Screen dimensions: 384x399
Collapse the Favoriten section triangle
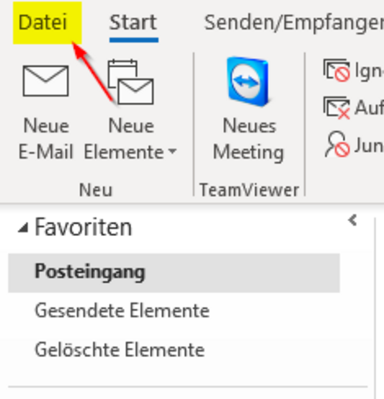[23, 229]
